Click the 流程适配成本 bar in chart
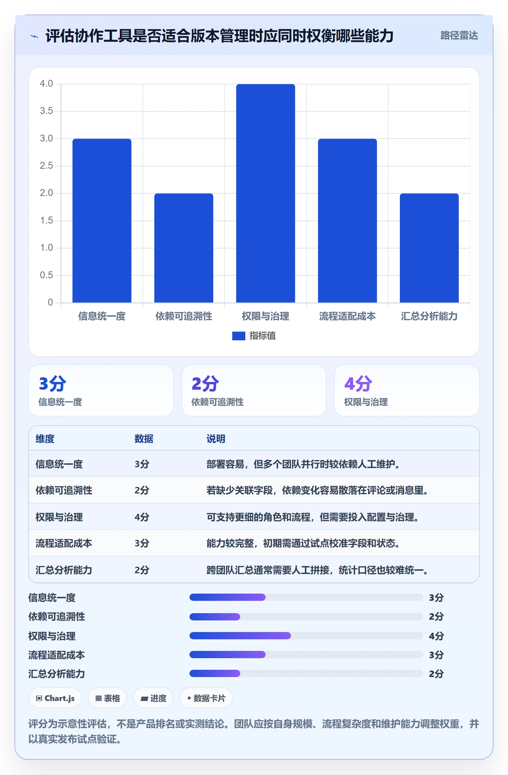Screen dimensions: 508x775 (x=347, y=221)
